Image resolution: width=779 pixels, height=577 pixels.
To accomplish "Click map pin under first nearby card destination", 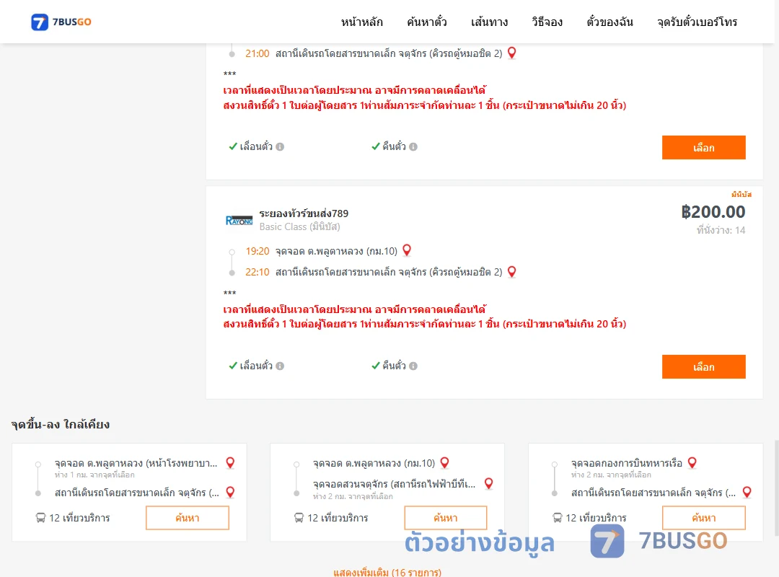I will (230, 492).
